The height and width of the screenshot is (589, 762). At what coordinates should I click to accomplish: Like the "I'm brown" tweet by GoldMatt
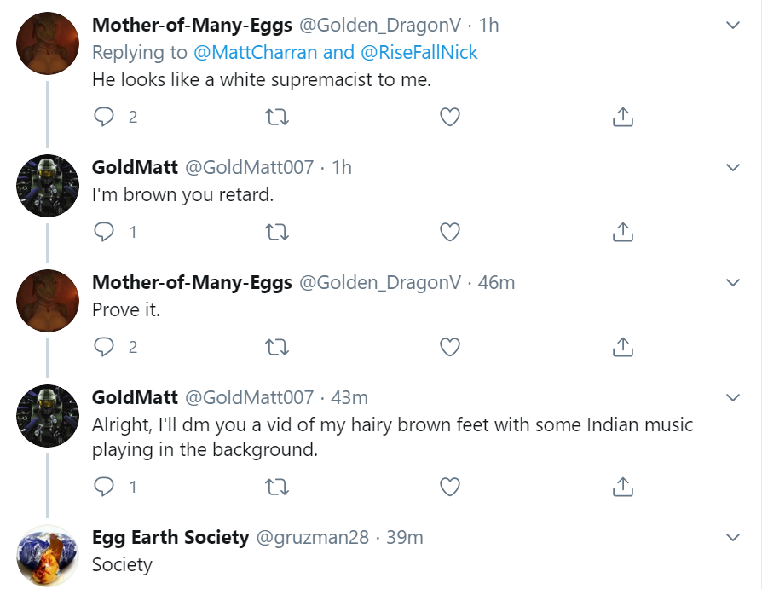449,232
